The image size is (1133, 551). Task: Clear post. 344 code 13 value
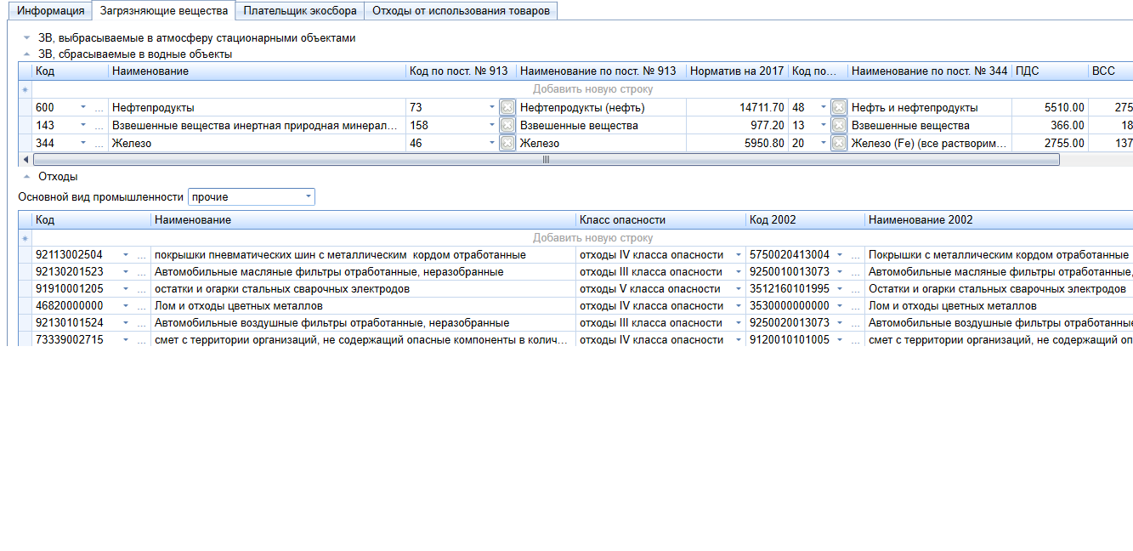coord(838,126)
